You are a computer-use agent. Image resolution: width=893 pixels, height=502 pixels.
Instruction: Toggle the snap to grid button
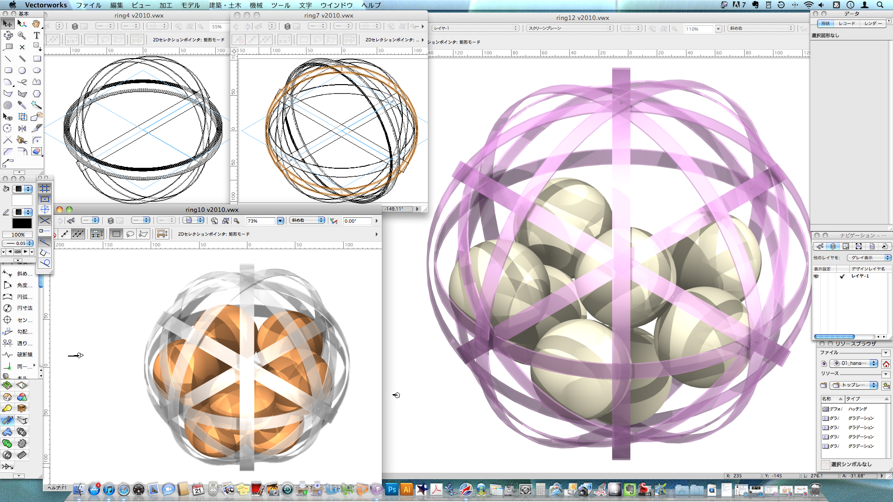[45, 188]
